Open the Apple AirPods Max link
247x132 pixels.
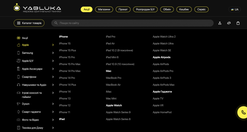click(x=164, y=85)
